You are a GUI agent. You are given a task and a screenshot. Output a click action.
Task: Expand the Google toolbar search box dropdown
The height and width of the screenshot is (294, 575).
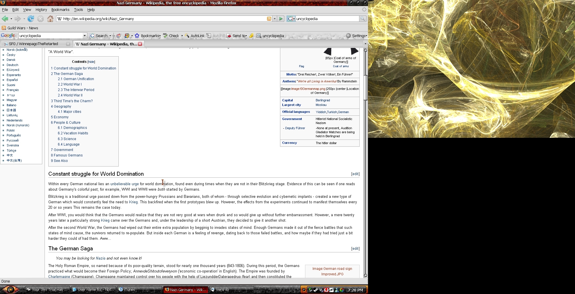[x=85, y=36]
